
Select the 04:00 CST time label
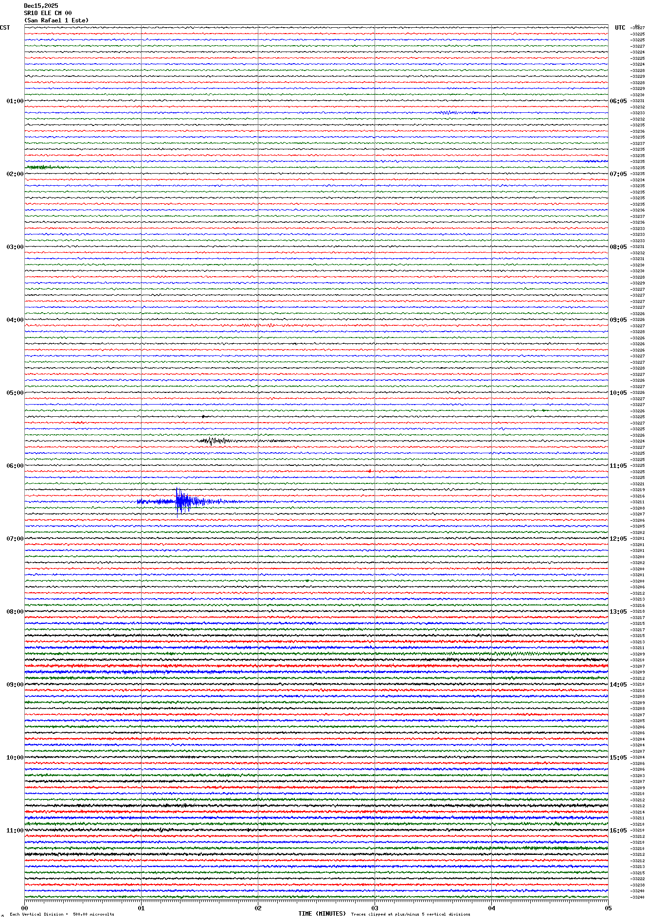(x=15, y=320)
